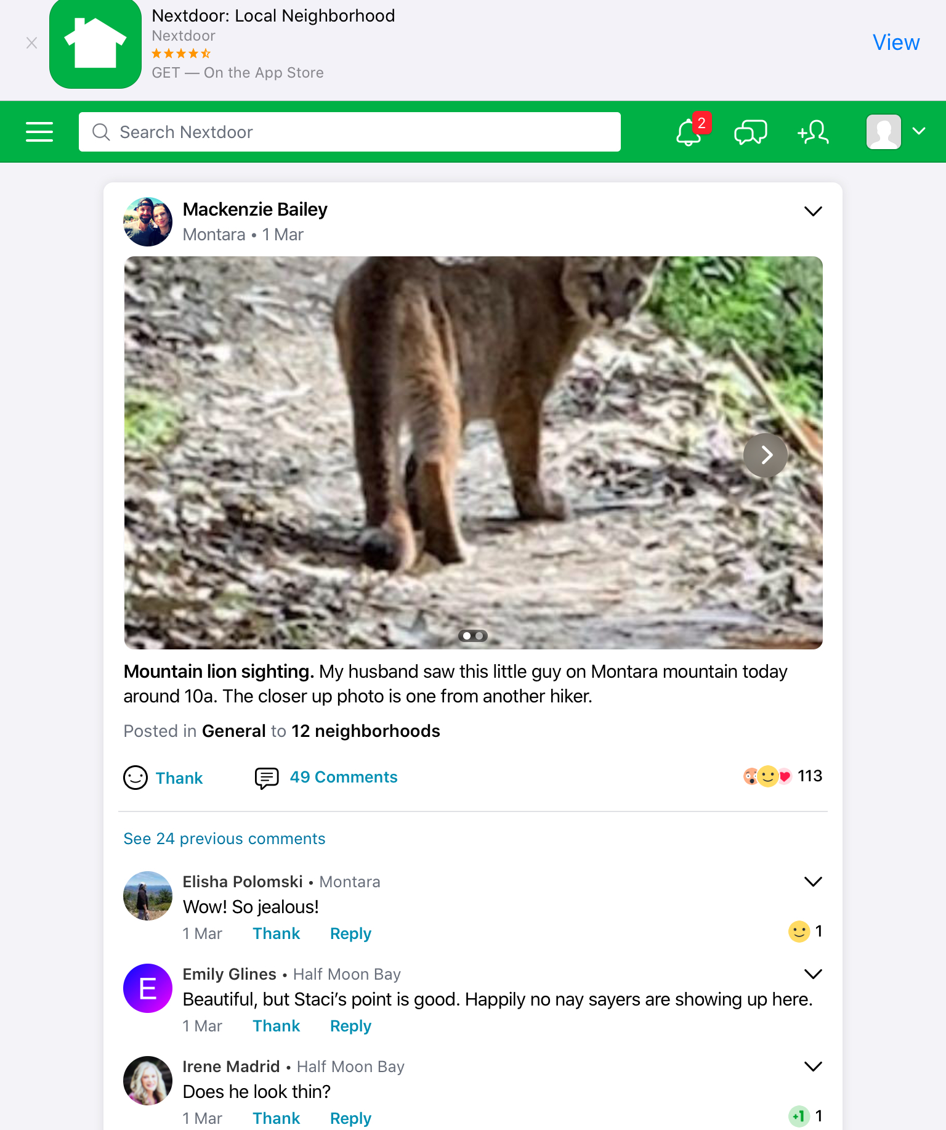Open the messages chat icon
This screenshot has width=946, height=1130.
tap(750, 132)
